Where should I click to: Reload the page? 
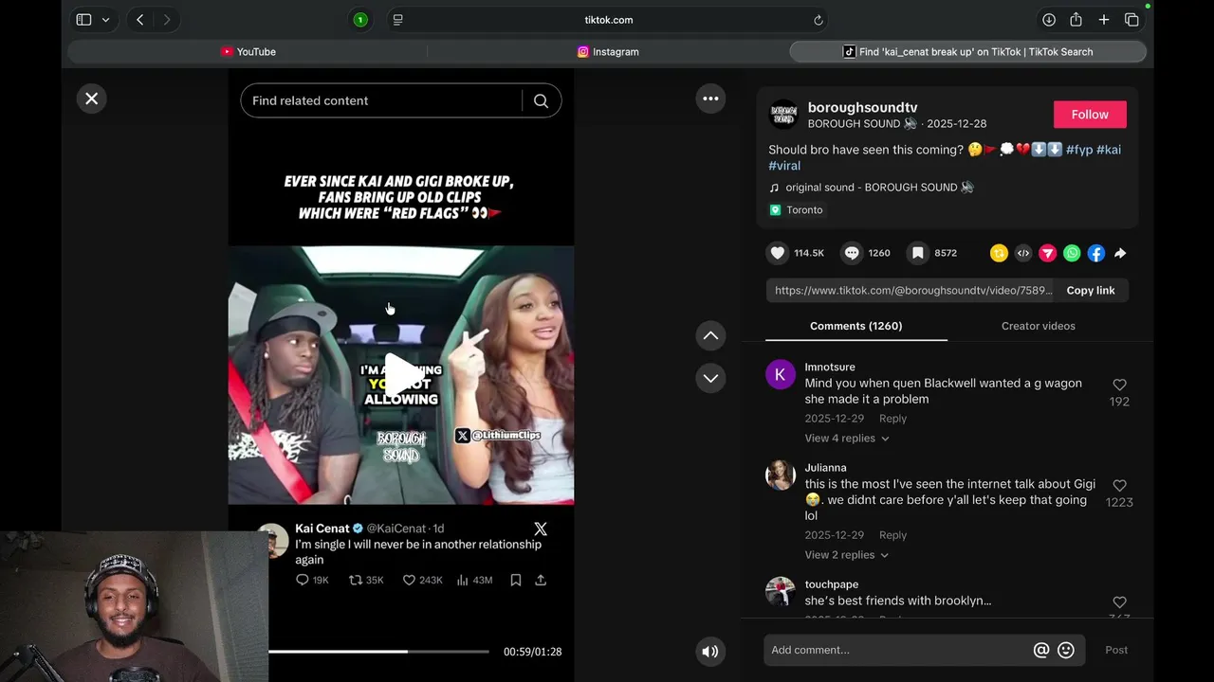(x=818, y=20)
